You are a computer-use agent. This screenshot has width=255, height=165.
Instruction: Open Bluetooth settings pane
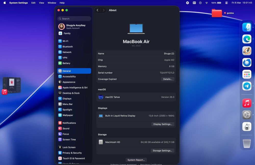(x=74, y=47)
